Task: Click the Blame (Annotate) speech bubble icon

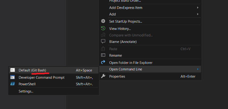Action: 103,41
